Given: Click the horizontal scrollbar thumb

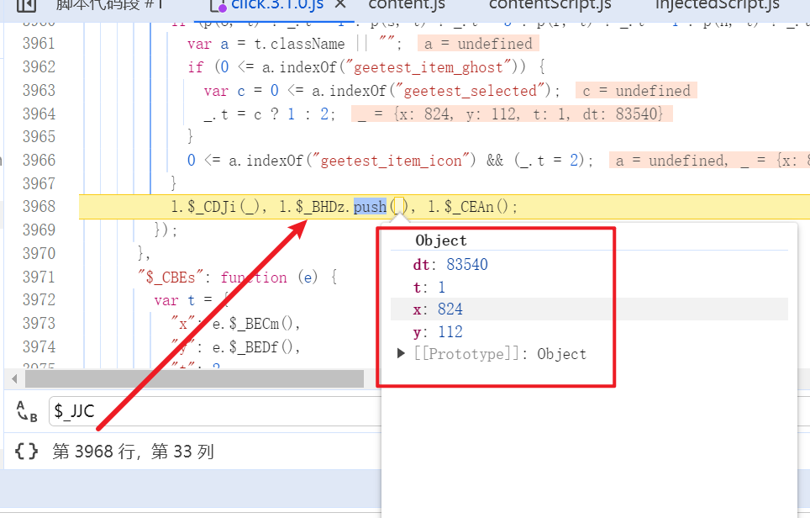Looking at the screenshot, I should (x=193, y=379).
